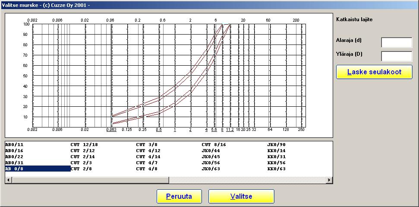Select CUT 2/12 in the list
Viewport: 419px width, 207px height.
point(82,151)
